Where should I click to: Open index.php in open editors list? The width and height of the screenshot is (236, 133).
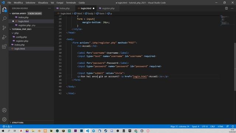23,17
